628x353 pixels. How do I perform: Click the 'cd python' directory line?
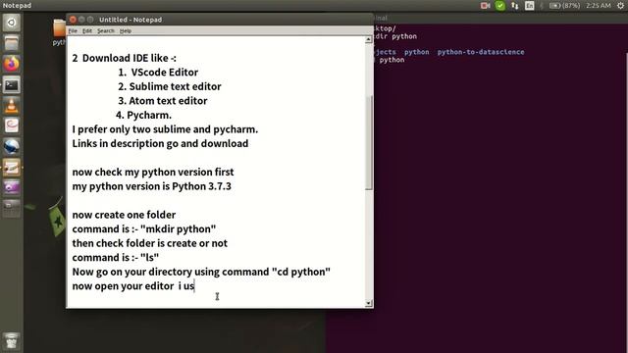pyautogui.click(x=201, y=272)
